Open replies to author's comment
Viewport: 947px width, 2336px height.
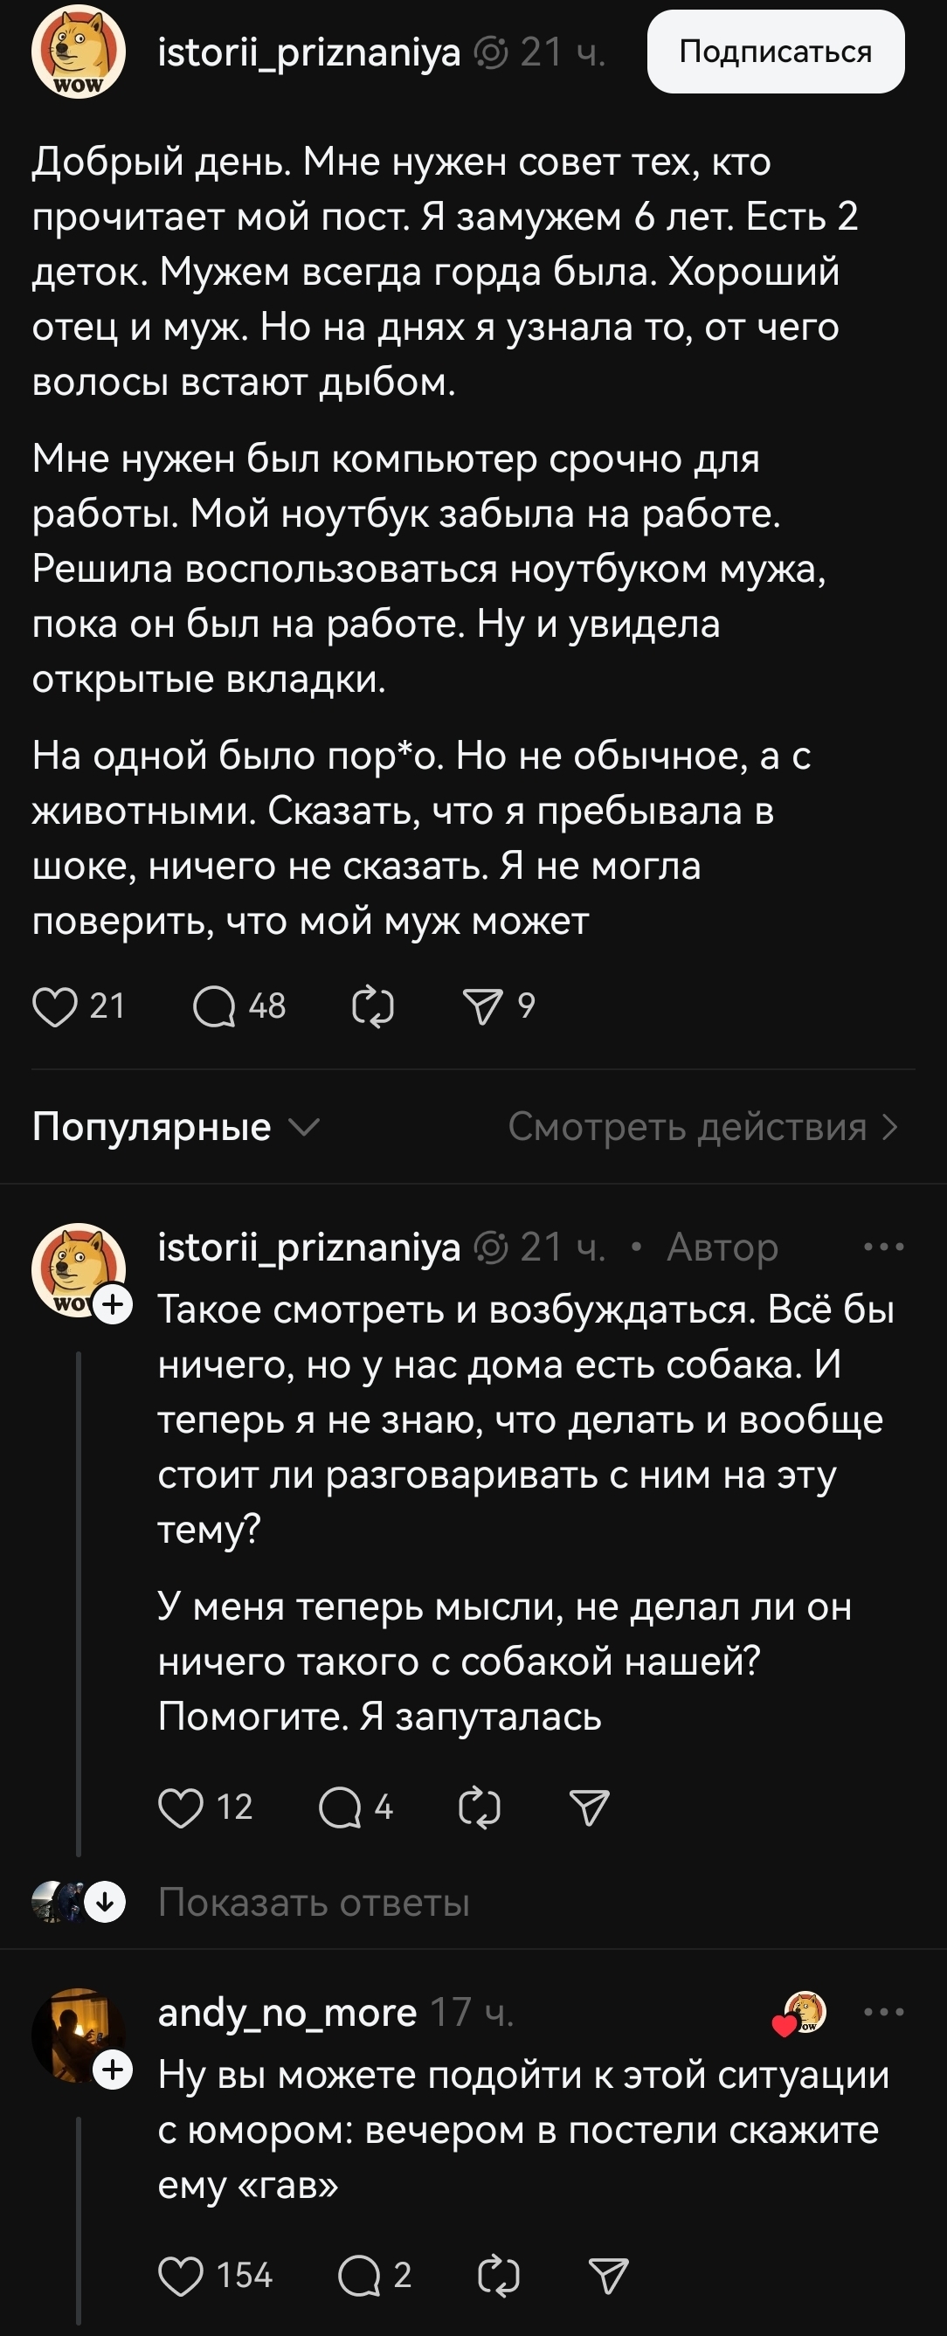coord(340,1807)
